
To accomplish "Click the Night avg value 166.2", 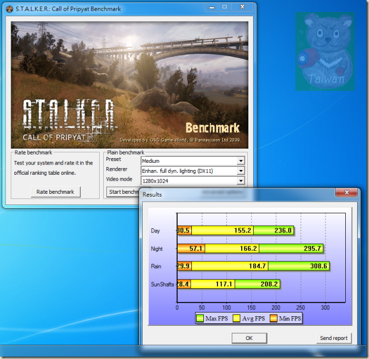I will click(248, 248).
